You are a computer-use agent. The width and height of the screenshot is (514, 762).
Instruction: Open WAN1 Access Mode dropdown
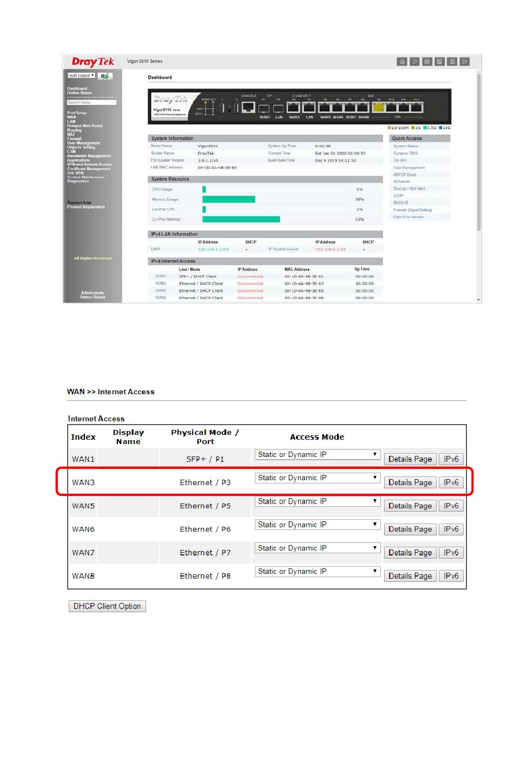point(318,455)
